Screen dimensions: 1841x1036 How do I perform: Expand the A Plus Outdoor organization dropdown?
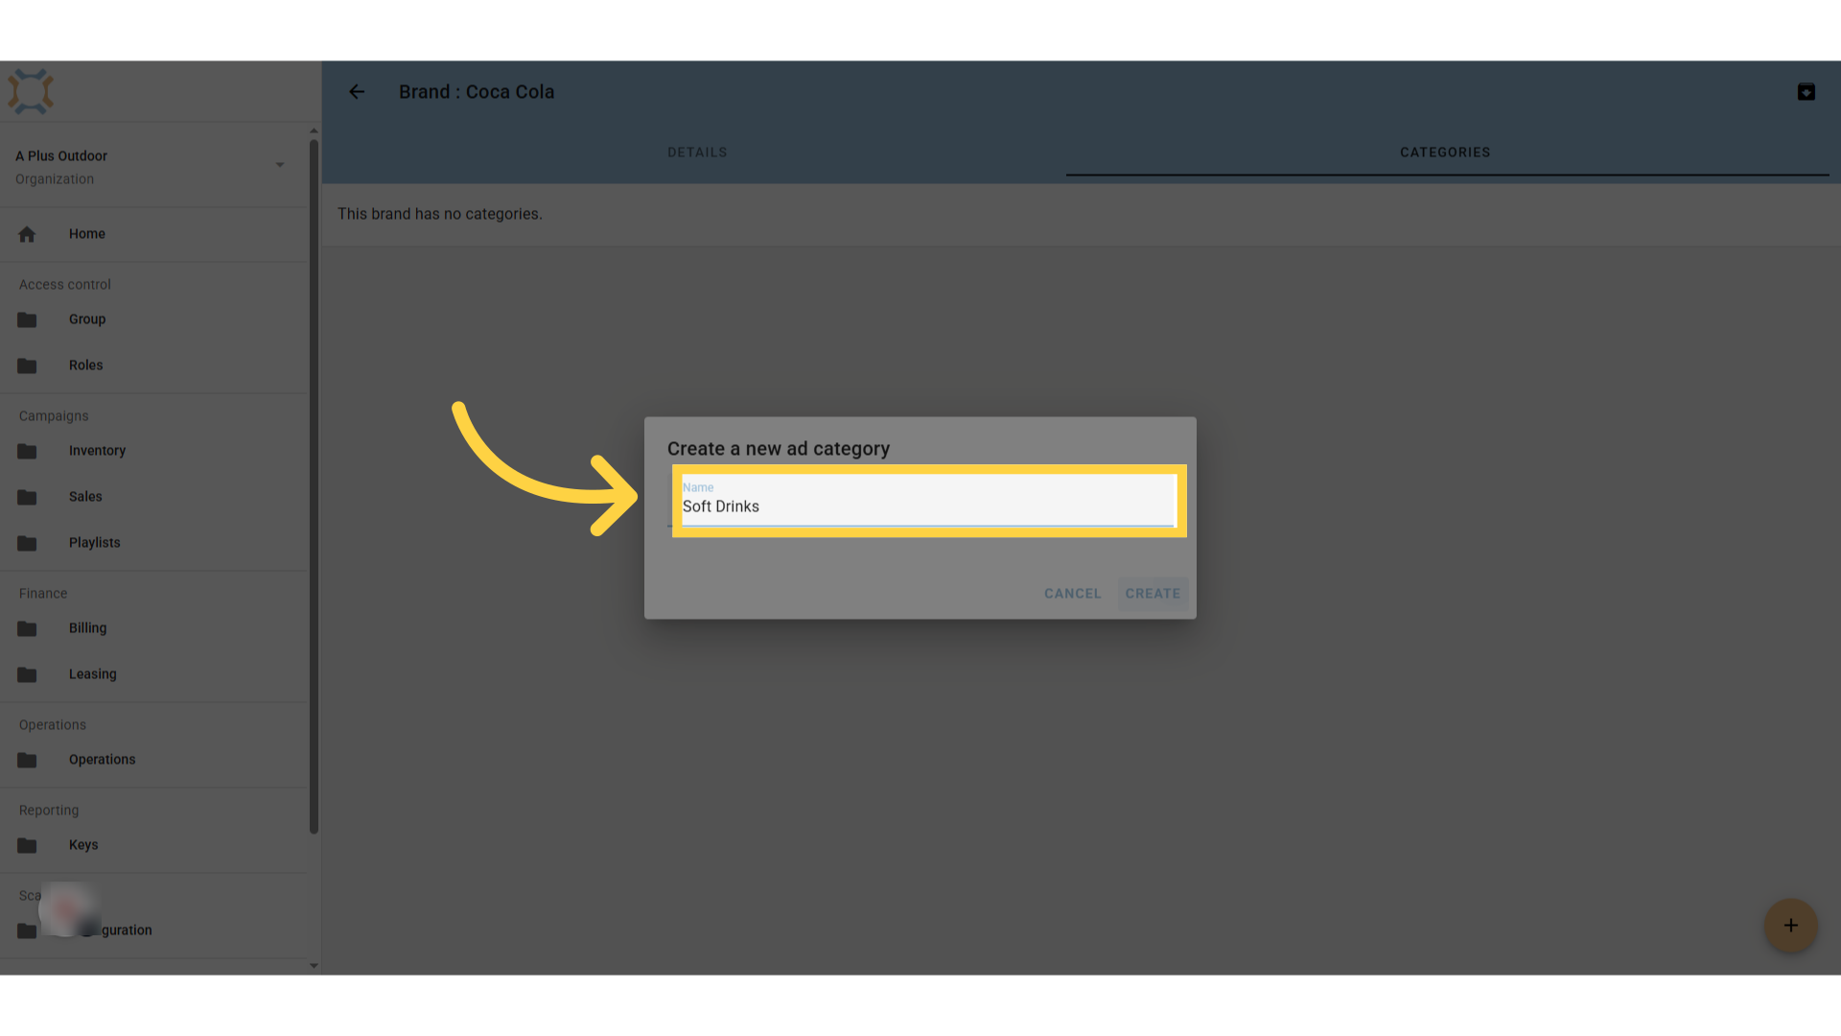280,165
